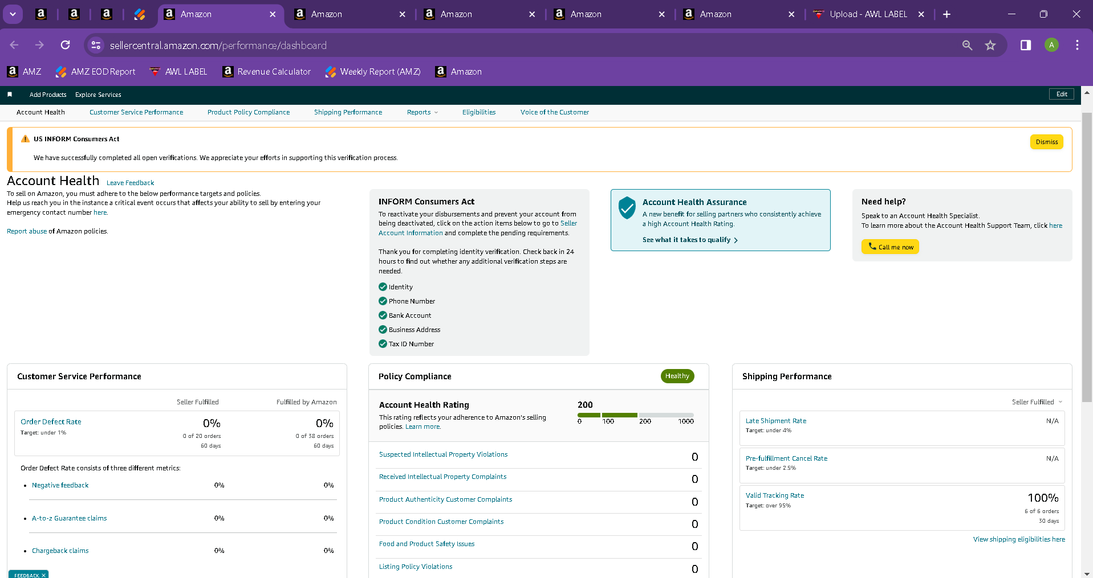Open Product Authenticity Customer Complaints
The width and height of the screenshot is (1093, 578).
tap(445, 499)
